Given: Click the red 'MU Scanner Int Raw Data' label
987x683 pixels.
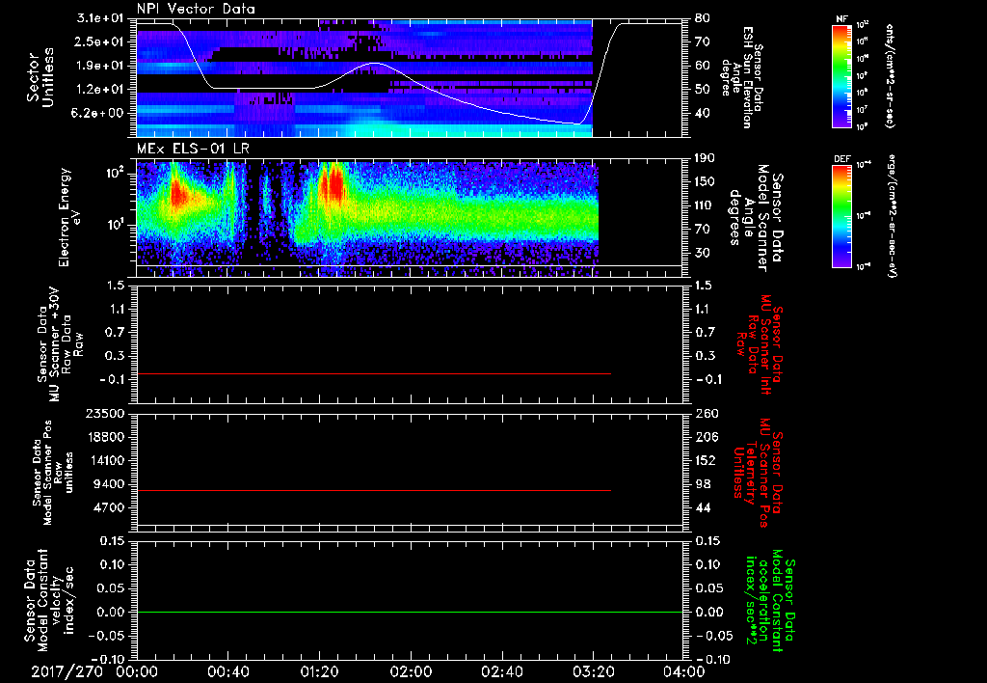Looking at the screenshot, I should 758,344.
